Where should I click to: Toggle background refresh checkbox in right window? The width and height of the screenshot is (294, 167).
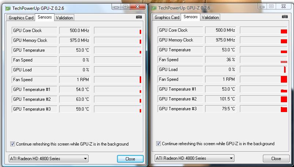click(158, 143)
